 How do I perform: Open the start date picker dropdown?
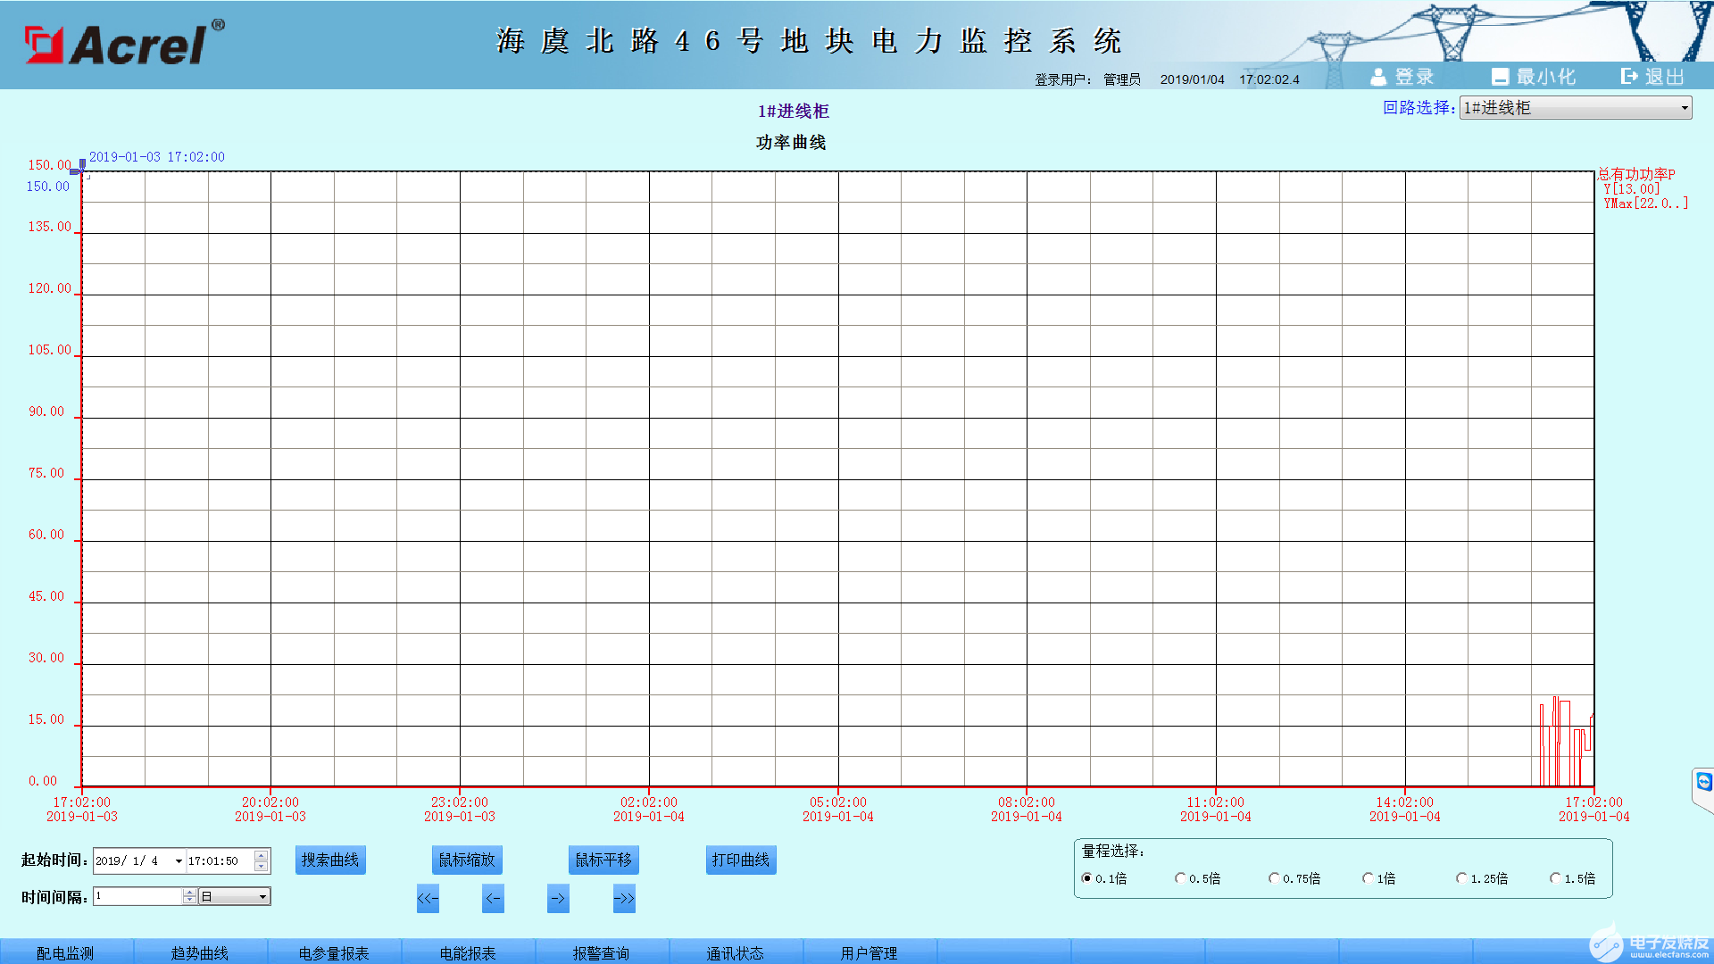point(179,861)
